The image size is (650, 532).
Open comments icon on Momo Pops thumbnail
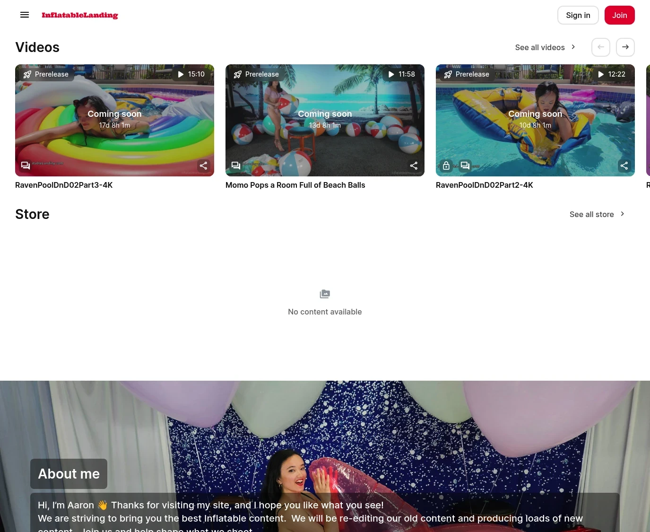tap(236, 166)
